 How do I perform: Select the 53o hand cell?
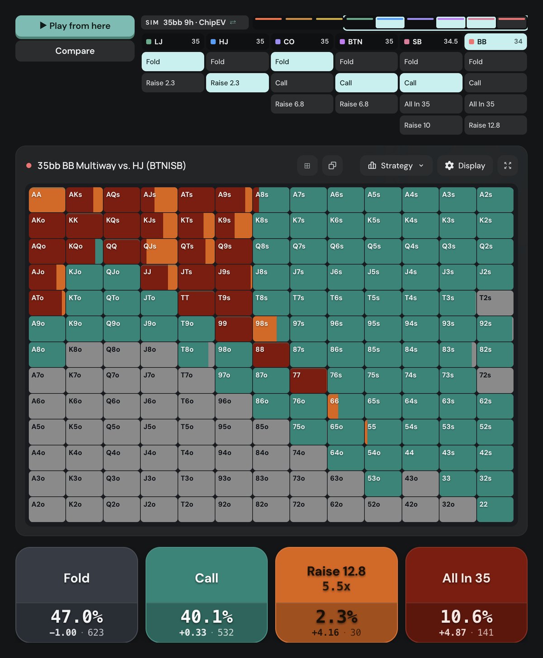pyautogui.click(x=383, y=484)
